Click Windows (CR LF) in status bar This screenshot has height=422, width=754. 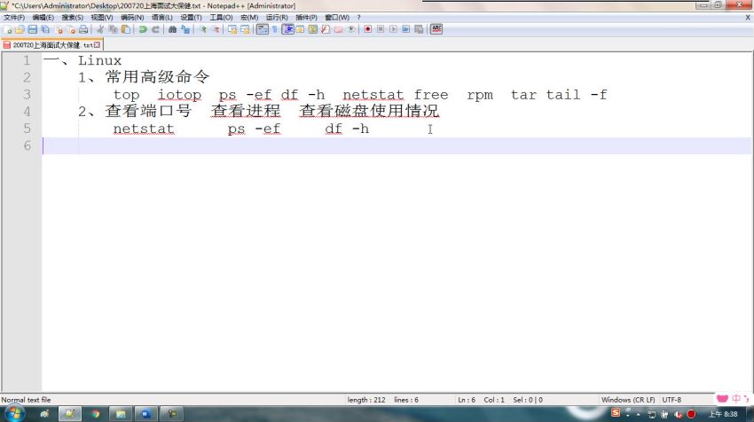(628, 400)
